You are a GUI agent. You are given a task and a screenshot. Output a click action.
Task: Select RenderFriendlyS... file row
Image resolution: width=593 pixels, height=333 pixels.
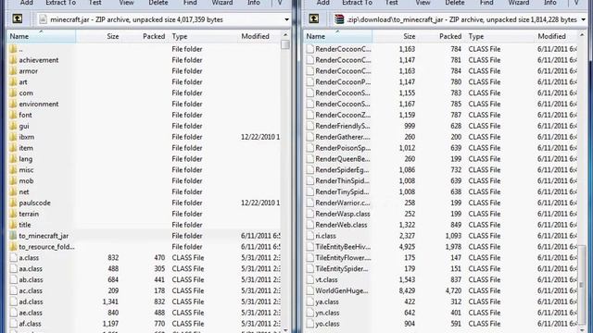click(441, 126)
